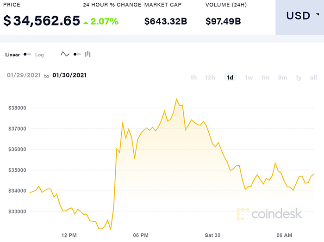Viewport: 324px width, 242px height.
Task: Toggle the Linear/Log scale switch
Action: [x=27, y=54]
